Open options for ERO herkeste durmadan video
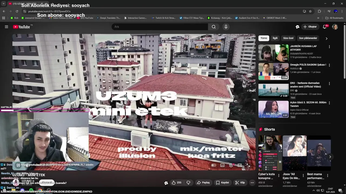This screenshot has height=194, width=346. pyautogui.click(x=329, y=84)
